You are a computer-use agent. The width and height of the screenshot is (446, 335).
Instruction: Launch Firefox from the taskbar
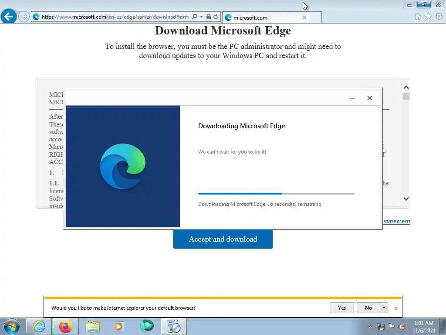click(x=66, y=326)
